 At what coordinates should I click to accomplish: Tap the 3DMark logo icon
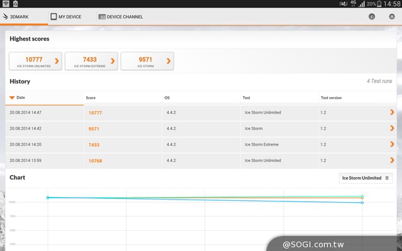tap(6, 17)
